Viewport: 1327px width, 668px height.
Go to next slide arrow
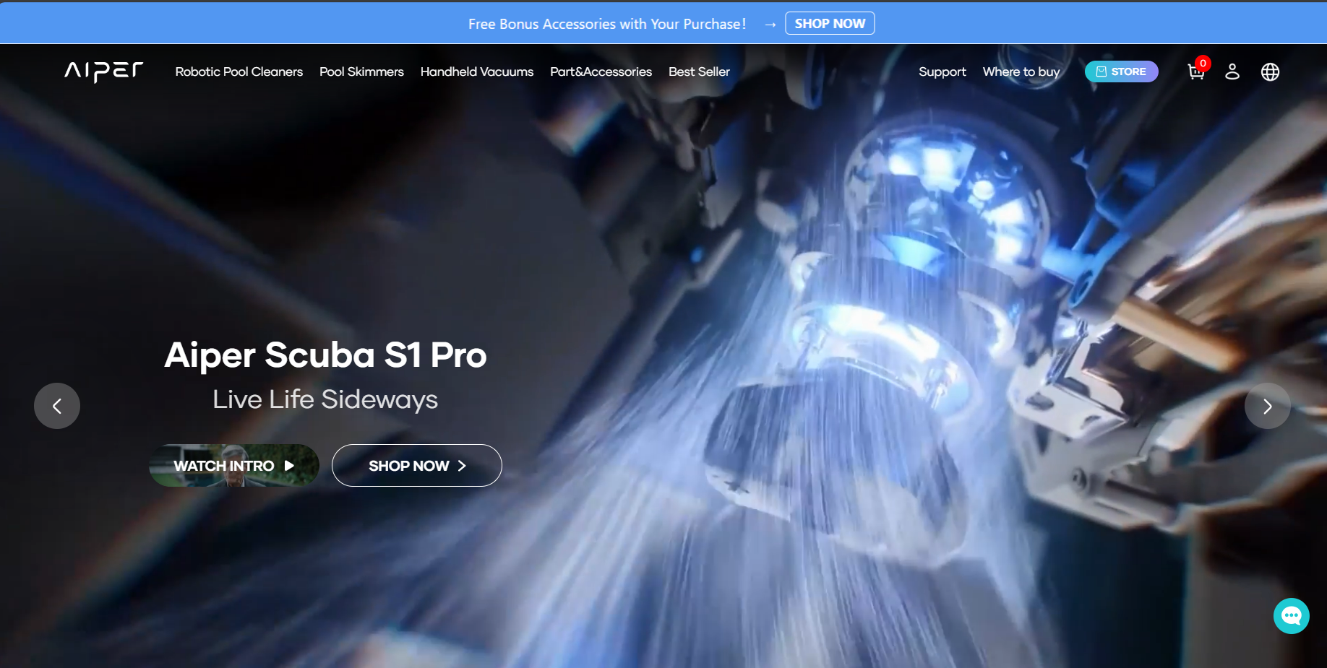1267,406
